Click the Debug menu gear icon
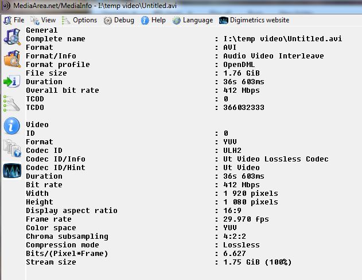This screenshot has width=362, height=280. click(x=108, y=21)
